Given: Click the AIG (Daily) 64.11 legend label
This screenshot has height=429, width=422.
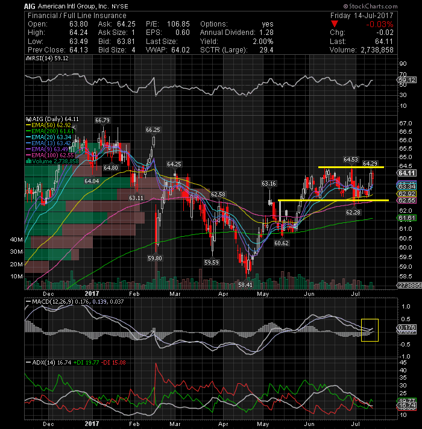Looking at the screenshot, I should [52, 119].
